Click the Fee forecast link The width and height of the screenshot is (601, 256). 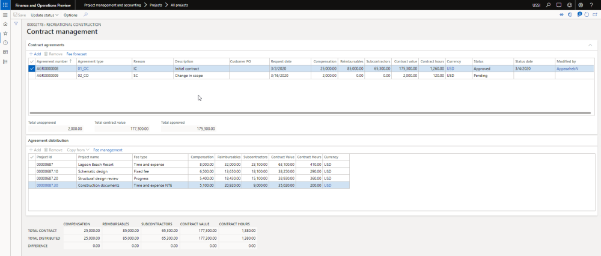tap(76, 54)
